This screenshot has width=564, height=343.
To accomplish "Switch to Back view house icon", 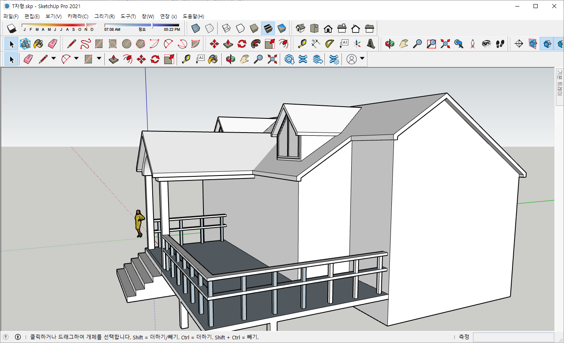I will (356, 28).
